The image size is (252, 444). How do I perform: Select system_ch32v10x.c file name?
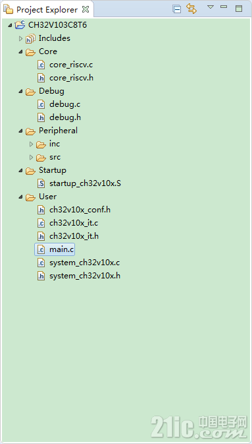click(84, 263)
